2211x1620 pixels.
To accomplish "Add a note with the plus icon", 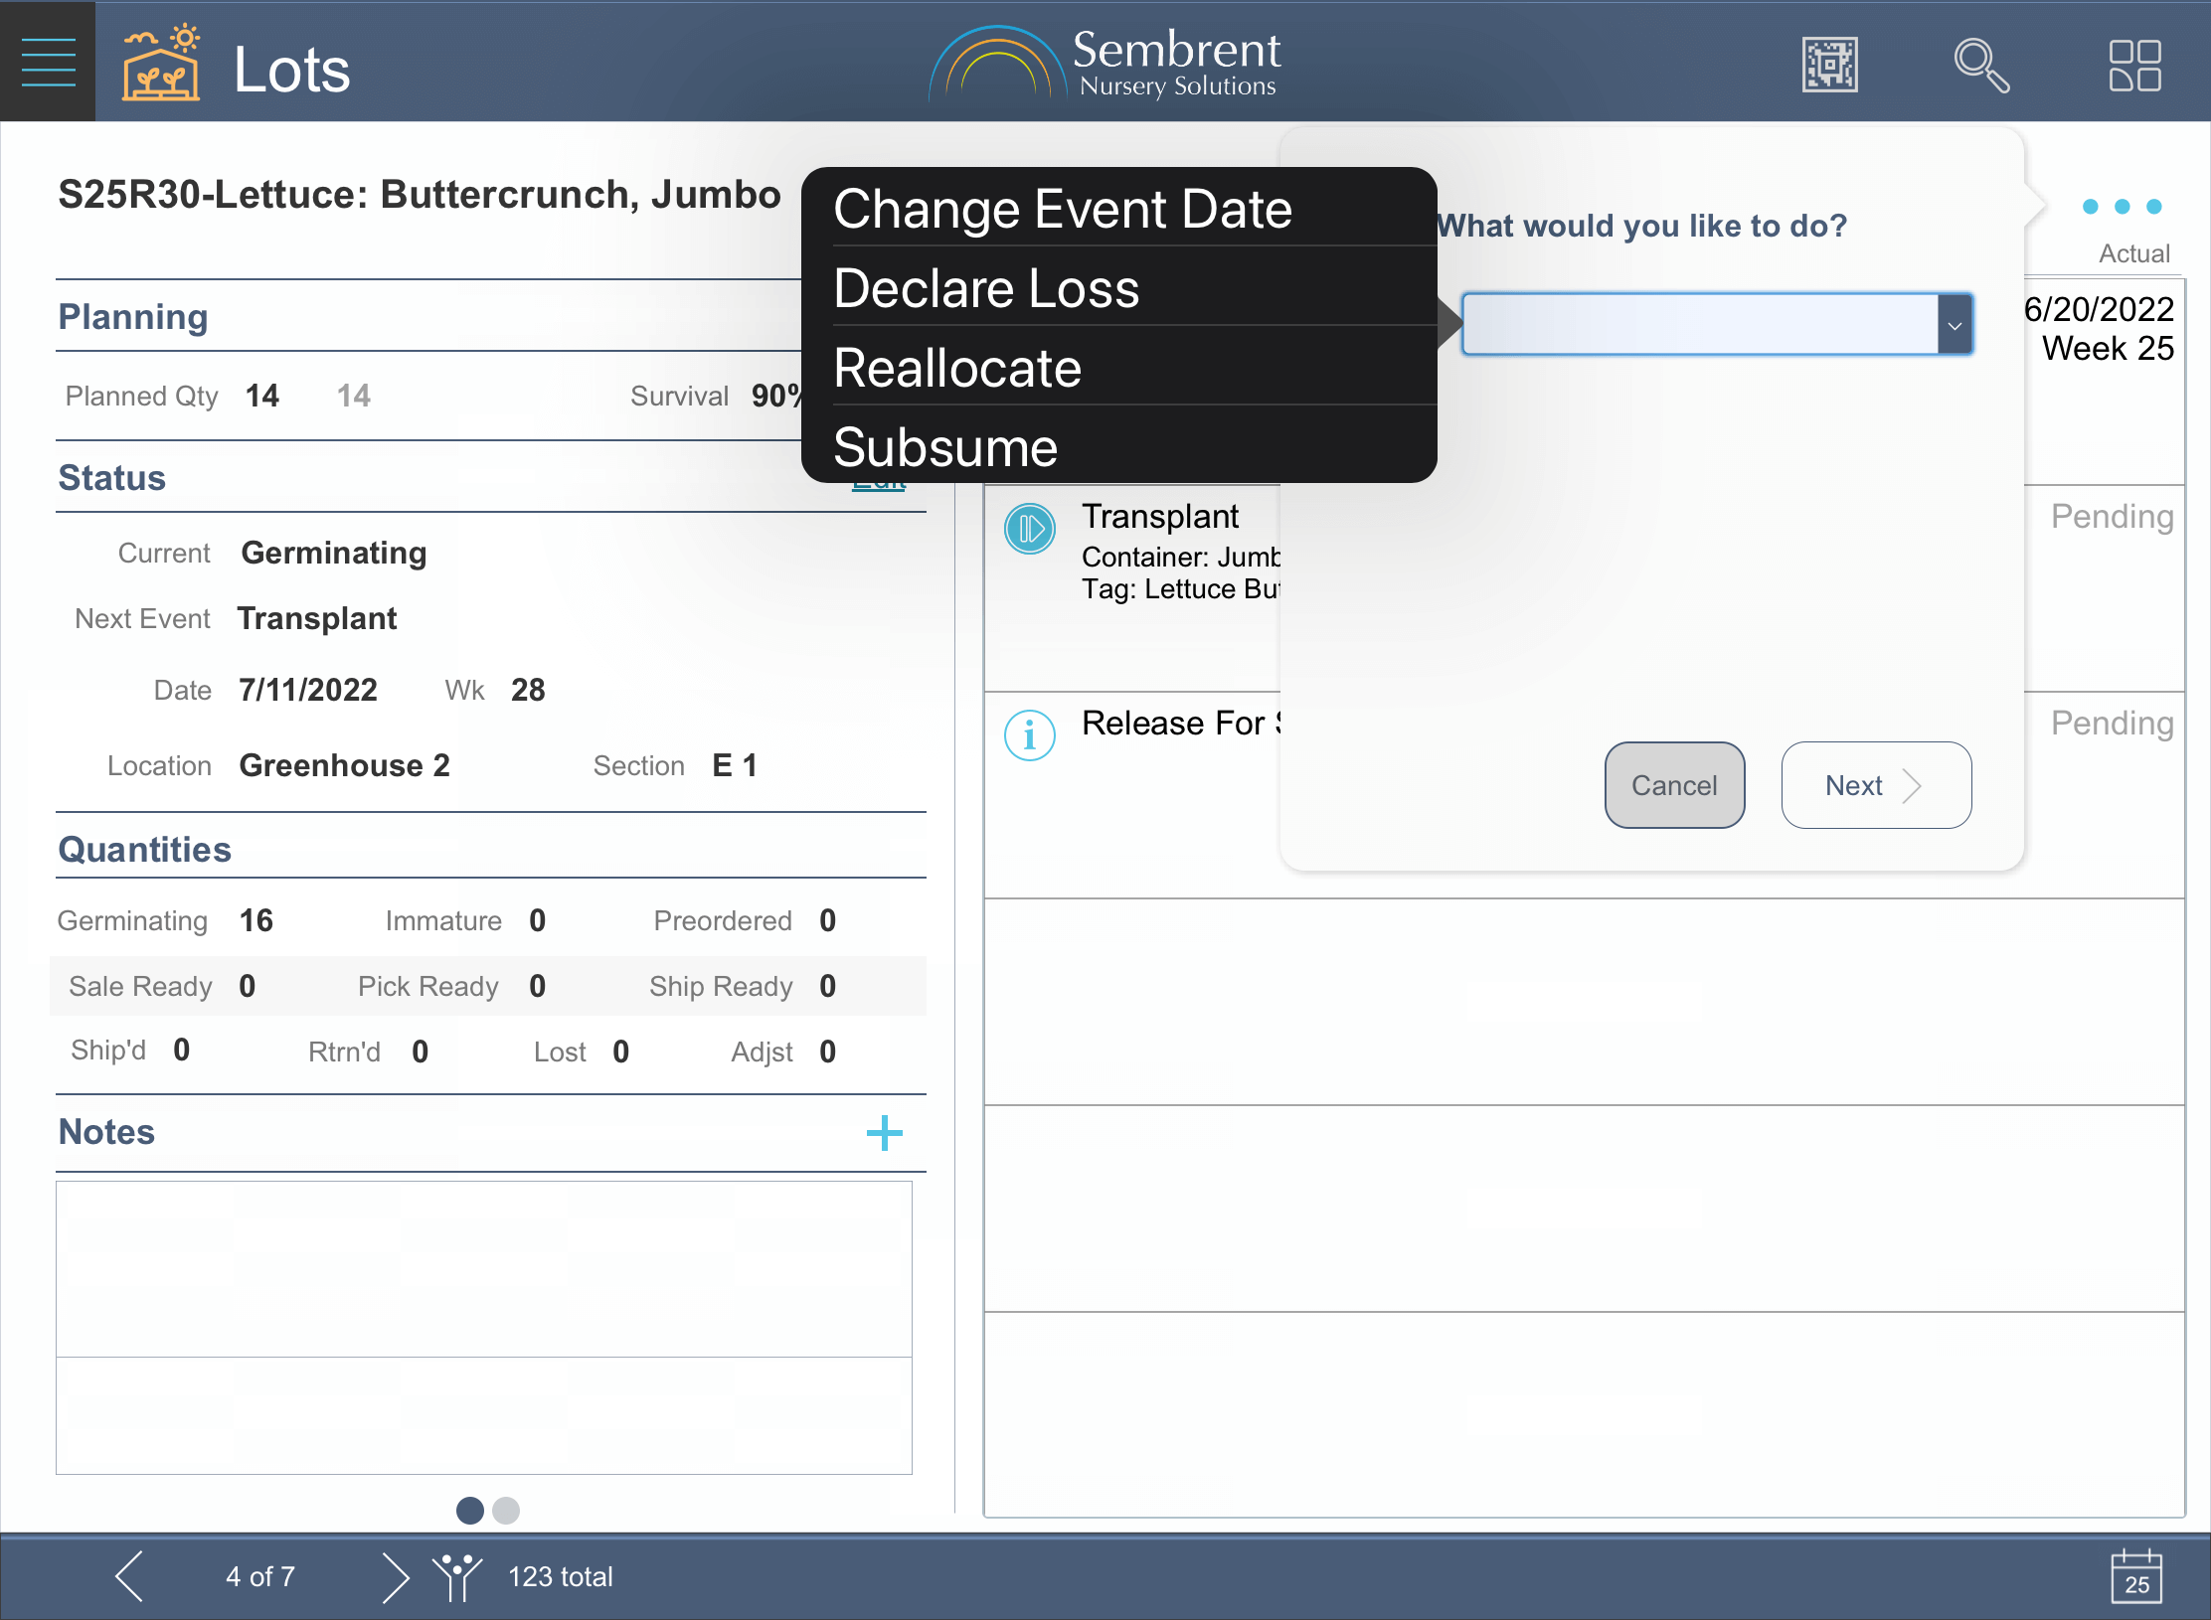I will [884, 1133].
